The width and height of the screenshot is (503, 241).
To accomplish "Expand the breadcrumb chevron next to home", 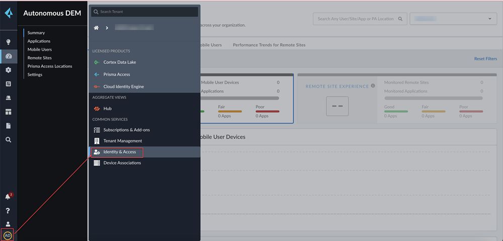I will point(107,28).
